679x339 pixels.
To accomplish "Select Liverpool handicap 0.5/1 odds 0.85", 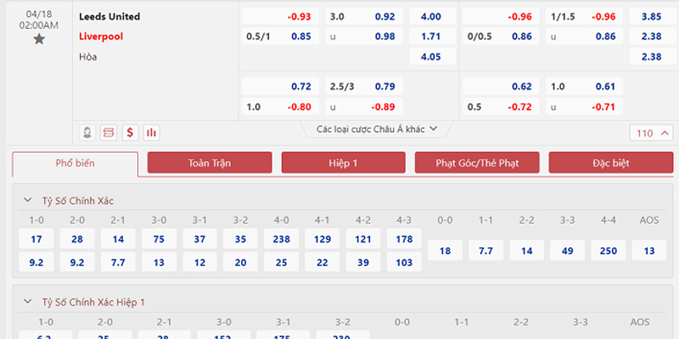I will click(280, 36).
